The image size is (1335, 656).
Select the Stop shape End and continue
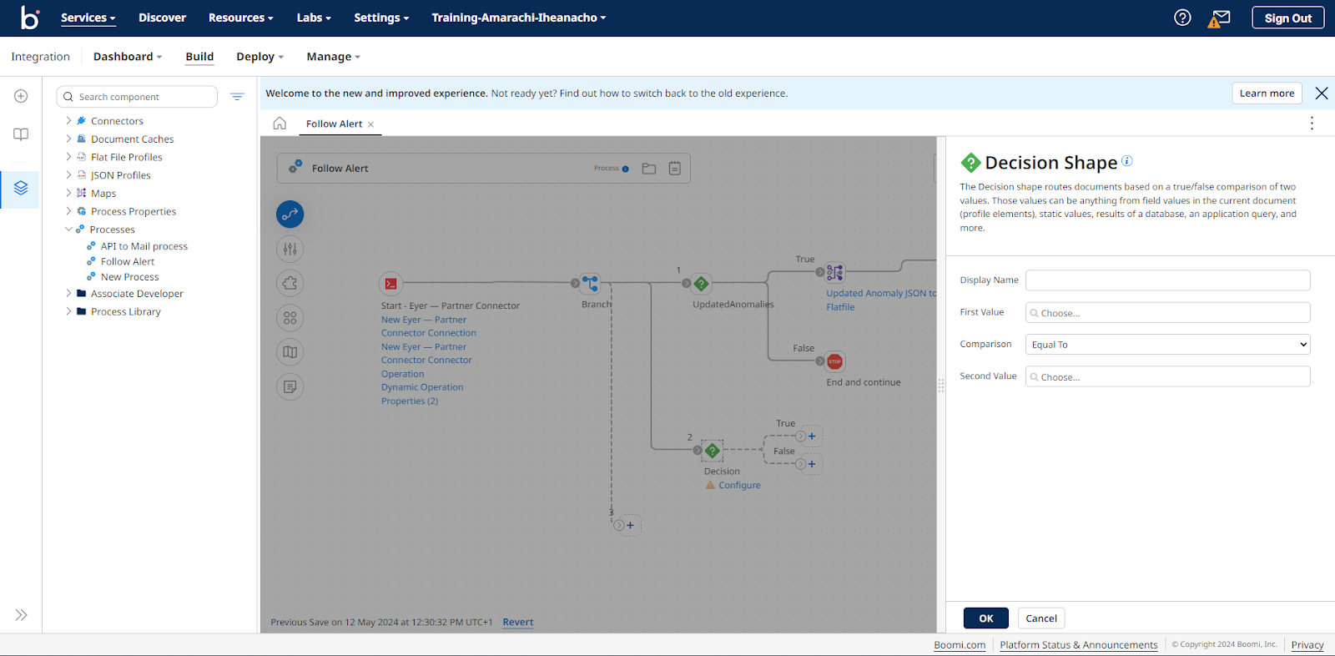[835, 361]
